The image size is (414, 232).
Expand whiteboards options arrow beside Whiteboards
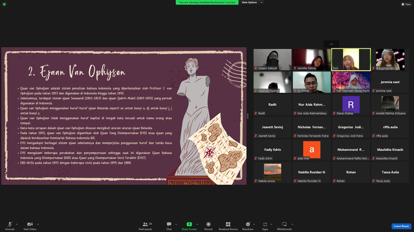[292, 224]
